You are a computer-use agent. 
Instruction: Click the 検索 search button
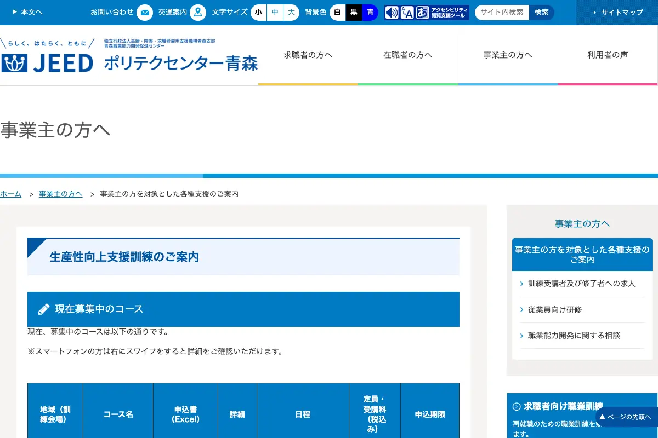click(x=542, y=12)
